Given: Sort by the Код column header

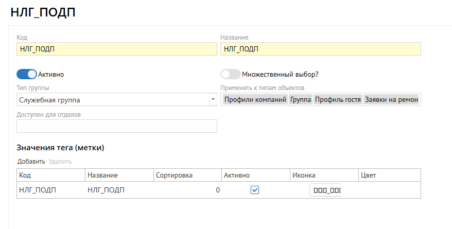Looking at the screenshot, I should [x=50, y=175].
